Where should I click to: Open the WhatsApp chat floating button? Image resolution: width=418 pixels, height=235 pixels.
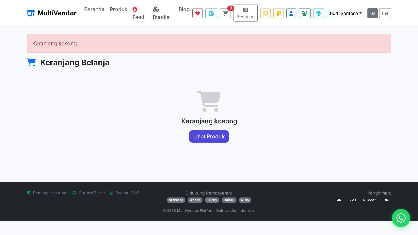click(401, 218)
